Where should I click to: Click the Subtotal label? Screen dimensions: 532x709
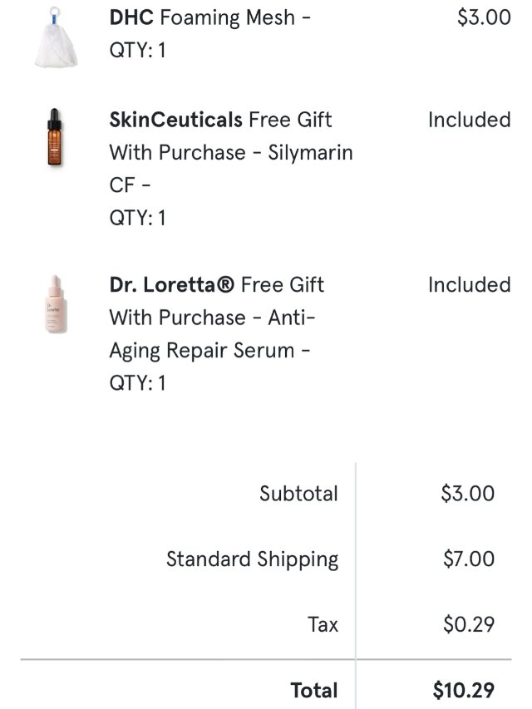coord(298,494)
